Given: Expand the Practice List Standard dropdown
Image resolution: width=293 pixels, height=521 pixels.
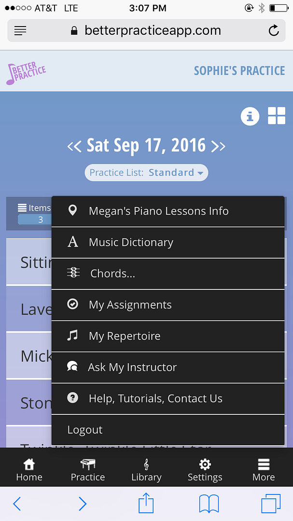Looking at the screenshot, I should [x=146, y=172].
